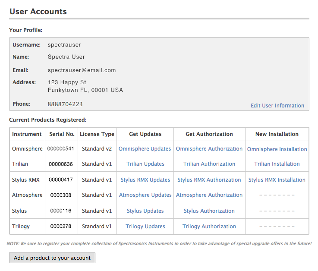Screen dimensions: 318x271
Task: Click the New Installation column header
Action: pyautogui.click(x=277, y=134)
